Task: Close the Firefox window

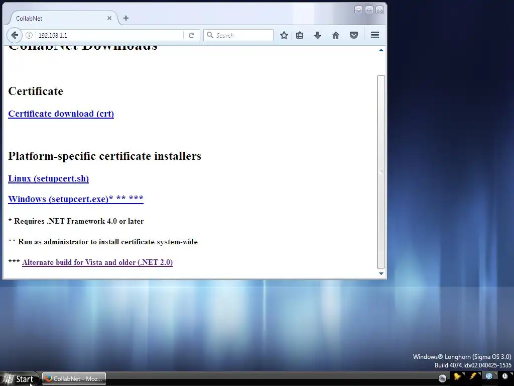Action: pyautogui.click(x=379, y=10)
